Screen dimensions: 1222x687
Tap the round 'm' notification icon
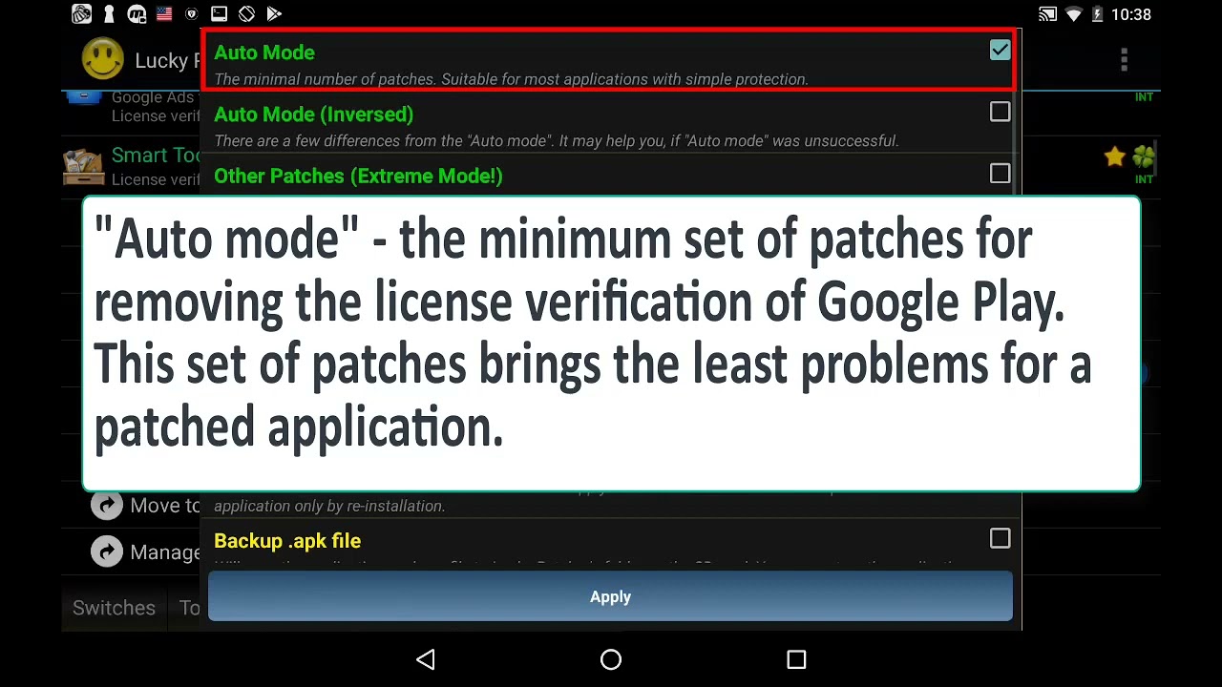click(137, 14)
